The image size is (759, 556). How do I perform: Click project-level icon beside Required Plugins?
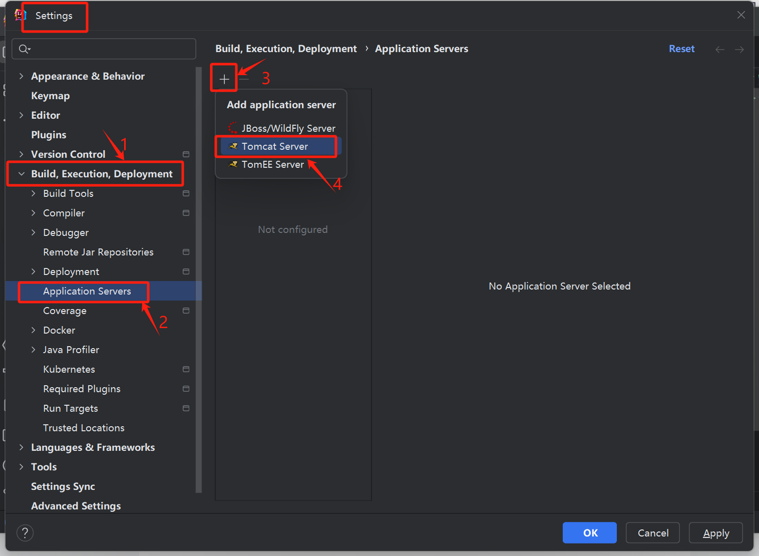coord(186,389)
